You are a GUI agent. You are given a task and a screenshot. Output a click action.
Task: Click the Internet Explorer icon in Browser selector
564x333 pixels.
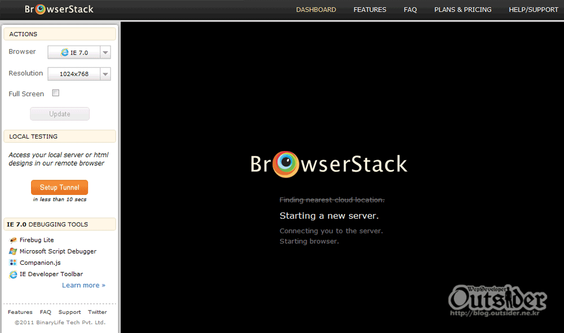tap(64, 52)
